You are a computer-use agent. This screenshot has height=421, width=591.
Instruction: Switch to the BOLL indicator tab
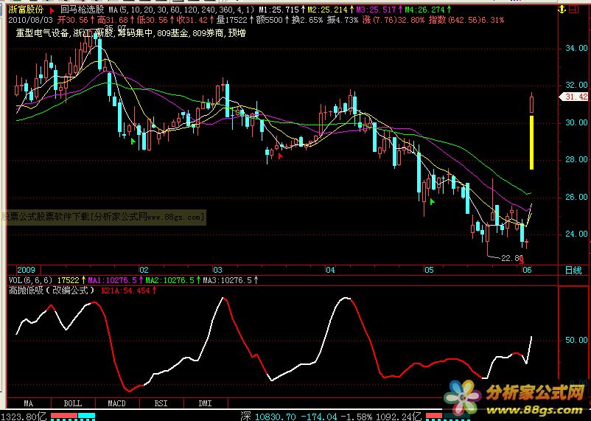point(73,403)
